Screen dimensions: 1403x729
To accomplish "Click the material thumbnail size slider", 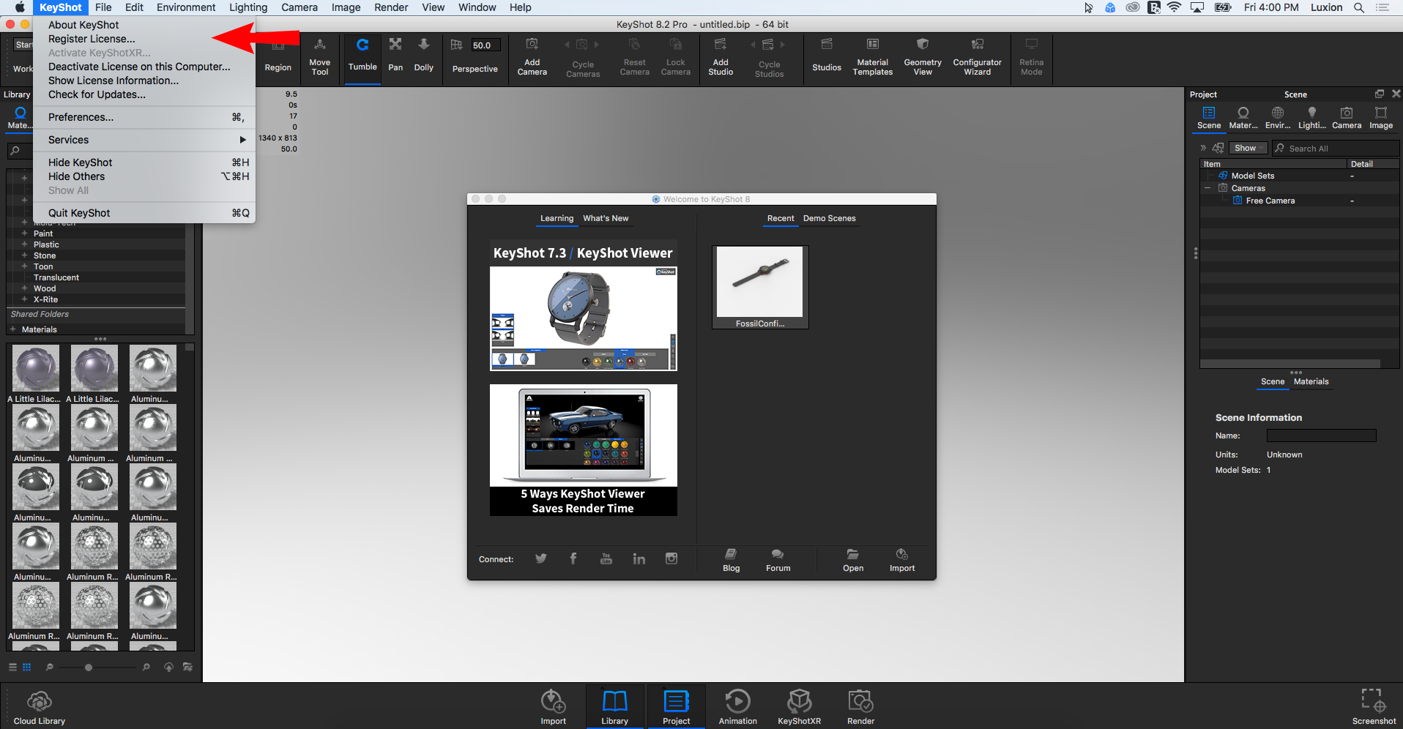I will (89, 668).
